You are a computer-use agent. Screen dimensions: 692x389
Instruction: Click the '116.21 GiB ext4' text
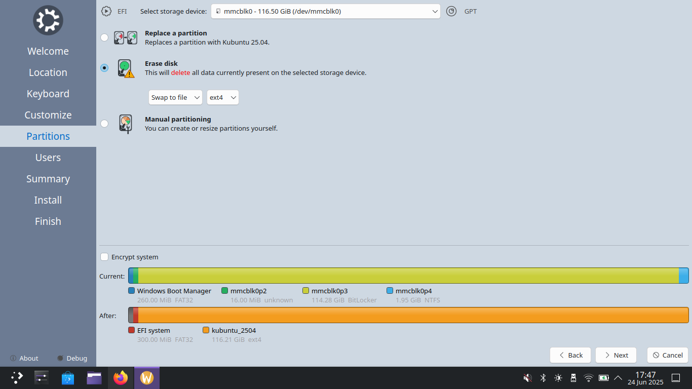pyautogui.click(x=237, y=339)
